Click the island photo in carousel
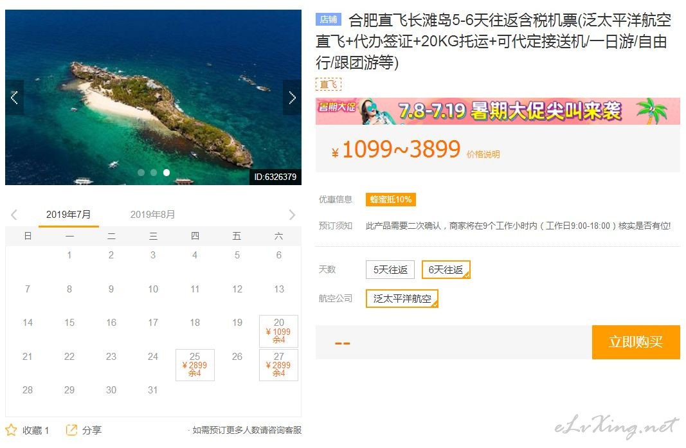The height and width of the screenshot is (448, 686). pos(153,97)
